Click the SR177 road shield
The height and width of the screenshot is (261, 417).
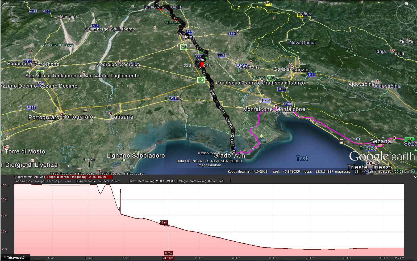pos(95,26)
